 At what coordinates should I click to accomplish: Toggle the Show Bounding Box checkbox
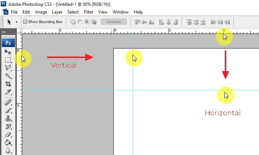(x=25, y=22)
